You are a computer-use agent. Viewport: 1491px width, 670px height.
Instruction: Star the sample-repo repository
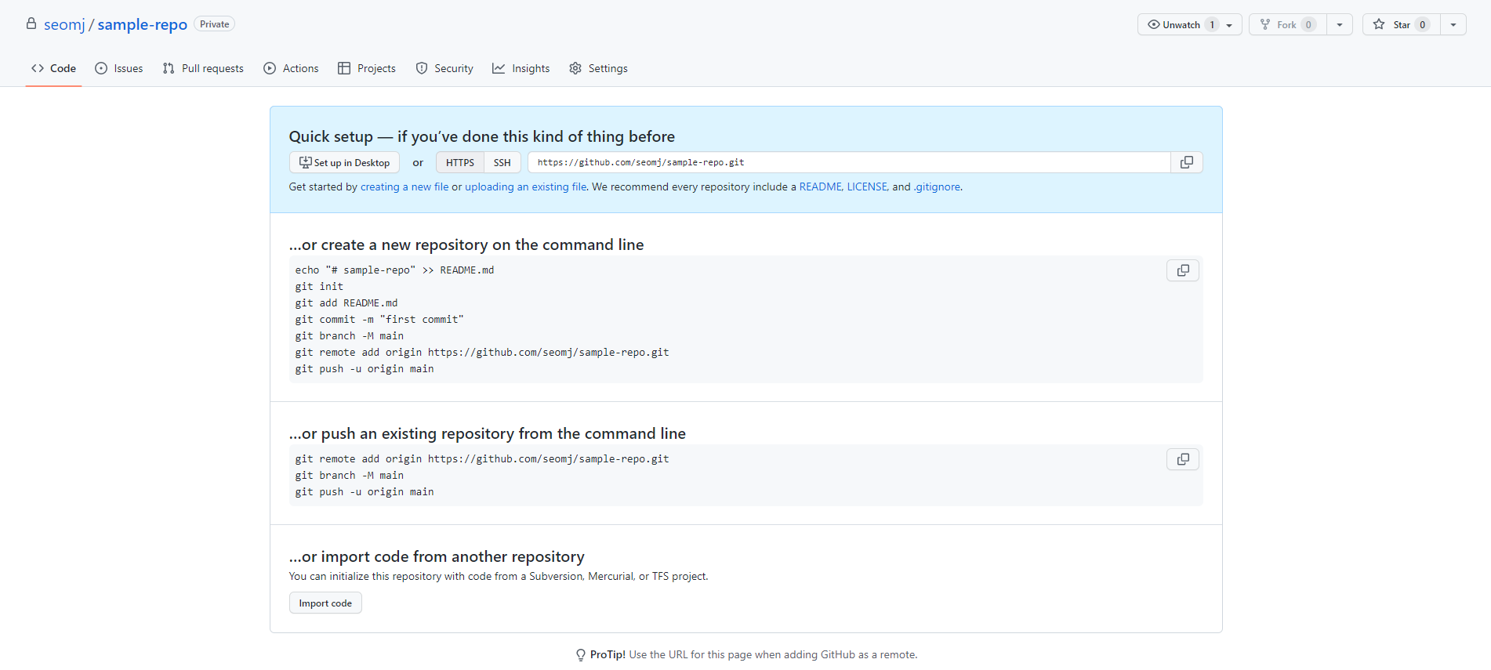pyautogui.click(x=1402, y=24)
